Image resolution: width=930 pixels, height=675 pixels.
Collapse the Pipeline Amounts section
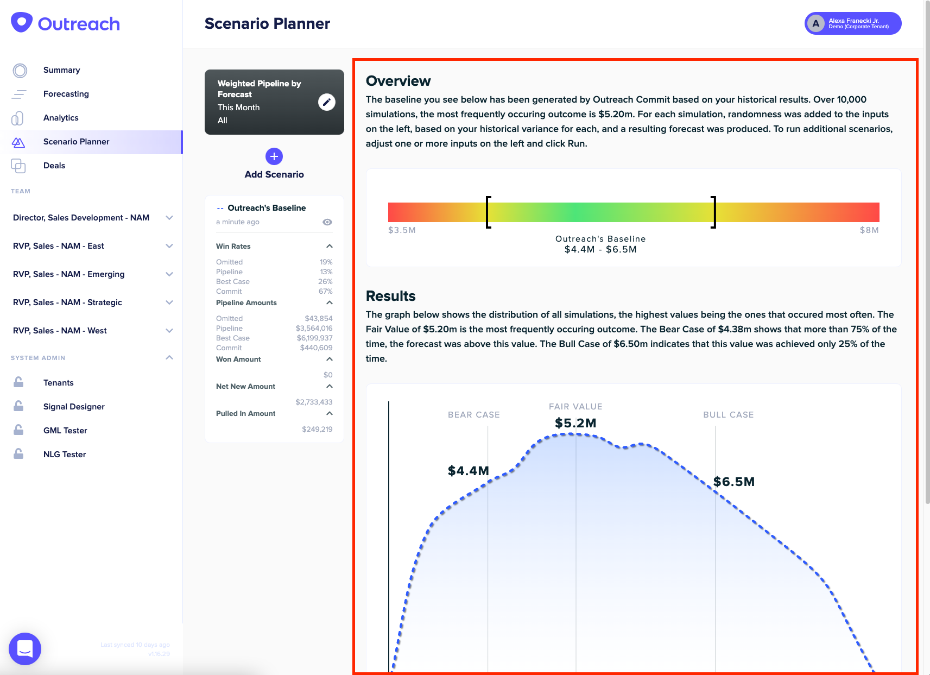click(330, 302)
